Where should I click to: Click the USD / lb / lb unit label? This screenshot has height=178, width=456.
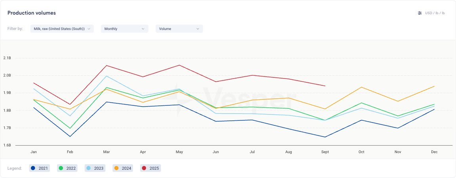[x=435, y=13]
